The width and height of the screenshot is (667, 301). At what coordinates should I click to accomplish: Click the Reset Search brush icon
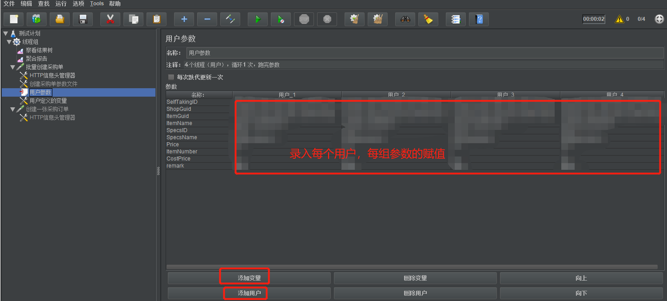[x=428, y=19]
